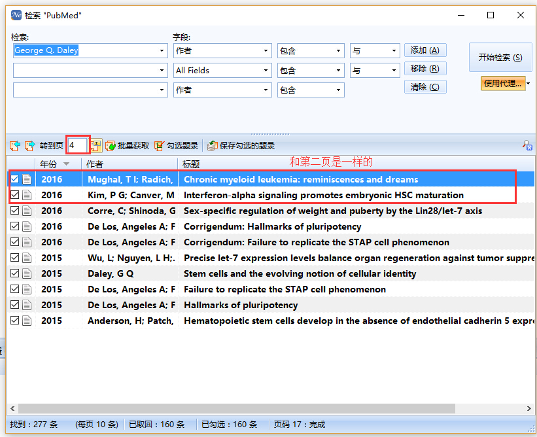Click the 添加 (A) button
Viewport: 537px width, 437px height.
(425, 50)
